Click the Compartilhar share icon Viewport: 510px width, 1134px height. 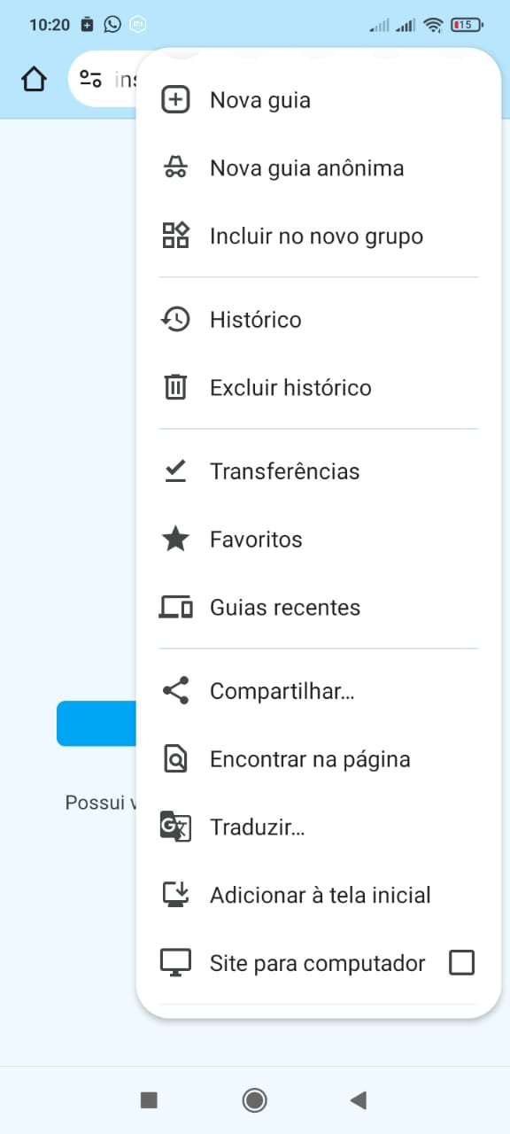pos(176,690)
